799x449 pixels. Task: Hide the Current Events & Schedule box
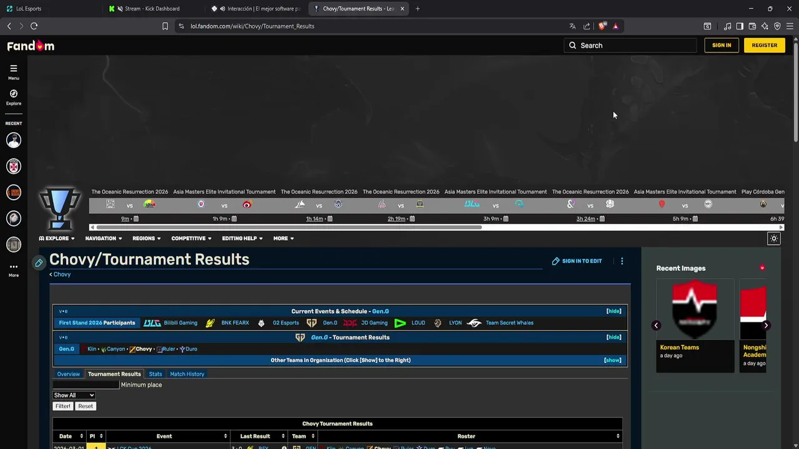click(614, 311)
